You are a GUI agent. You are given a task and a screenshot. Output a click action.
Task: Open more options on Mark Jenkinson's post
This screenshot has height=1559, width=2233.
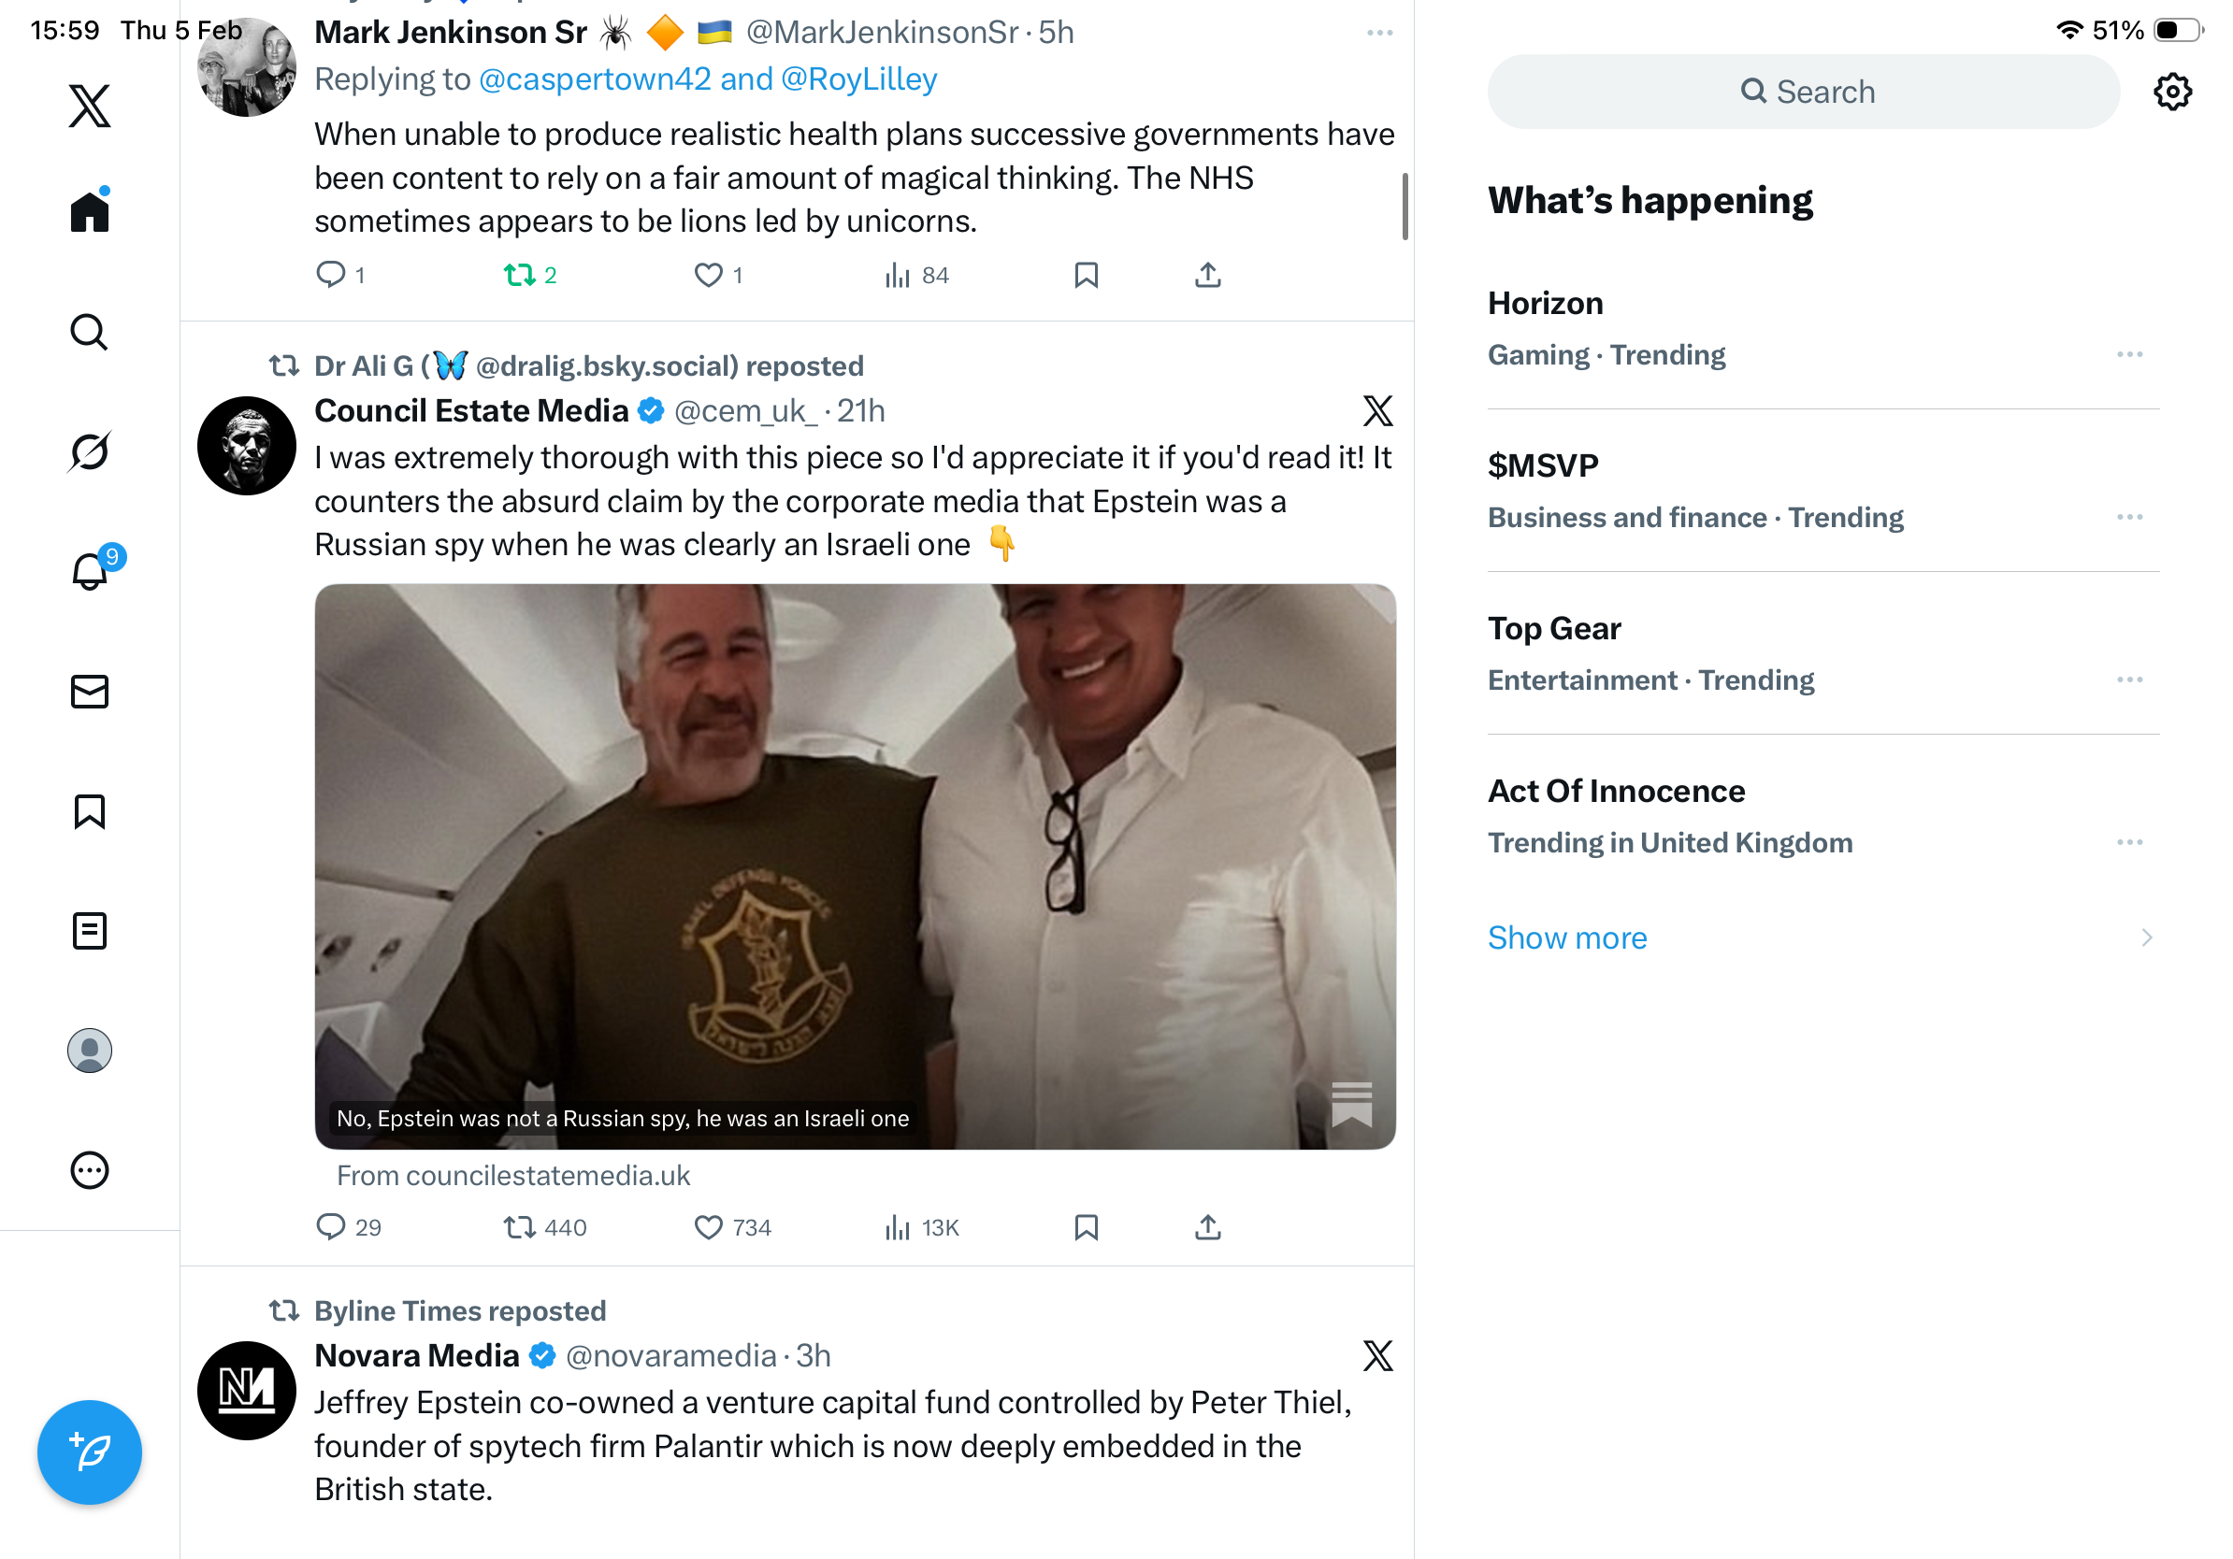coord(1379,33)
